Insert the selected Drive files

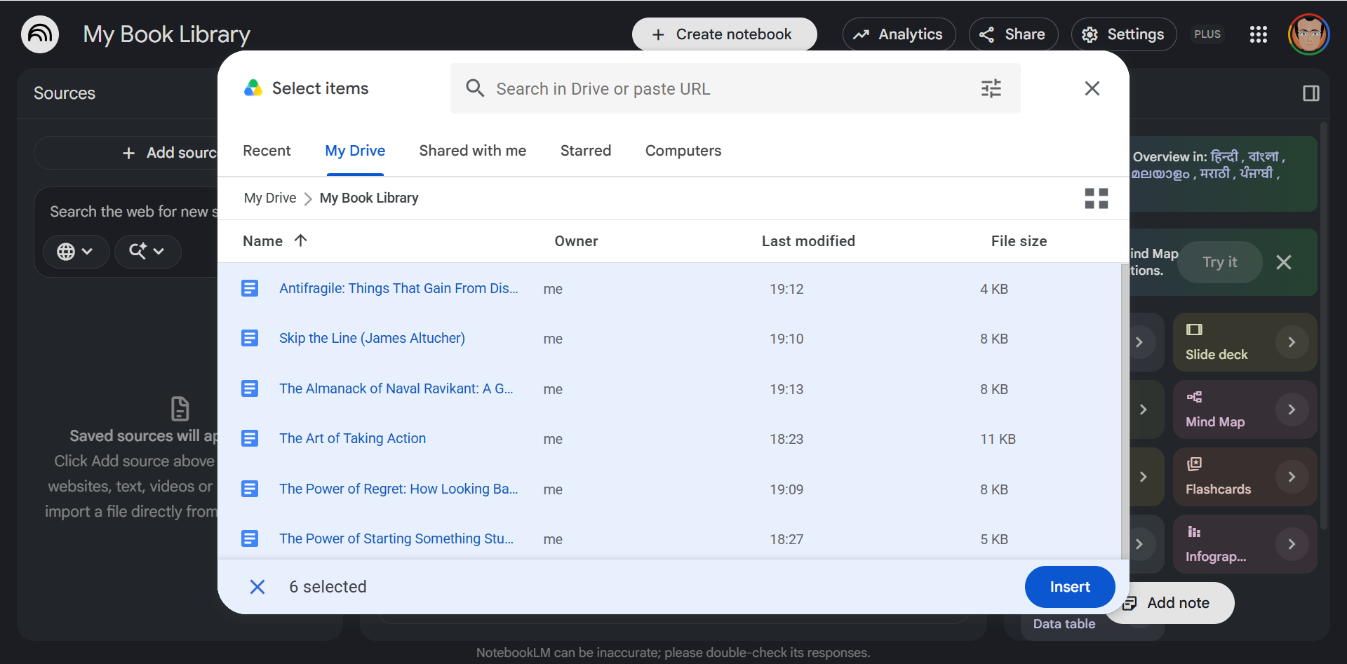(1070, 587)
